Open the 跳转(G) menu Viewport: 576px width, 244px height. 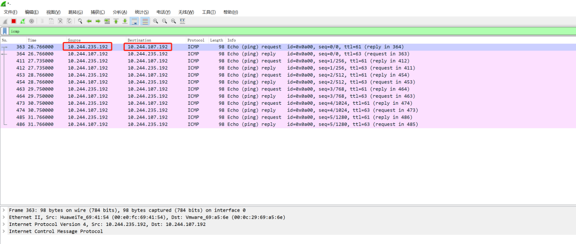click(x=75, y=12)
